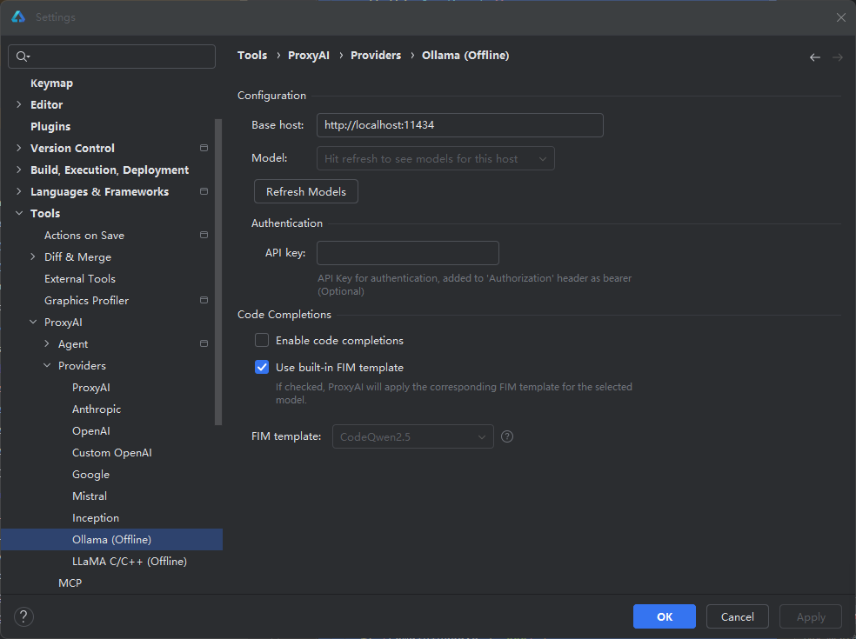Click the Cancel button
Image resolution: width=856 pixels, height=639 pixels.
[738, 616]
